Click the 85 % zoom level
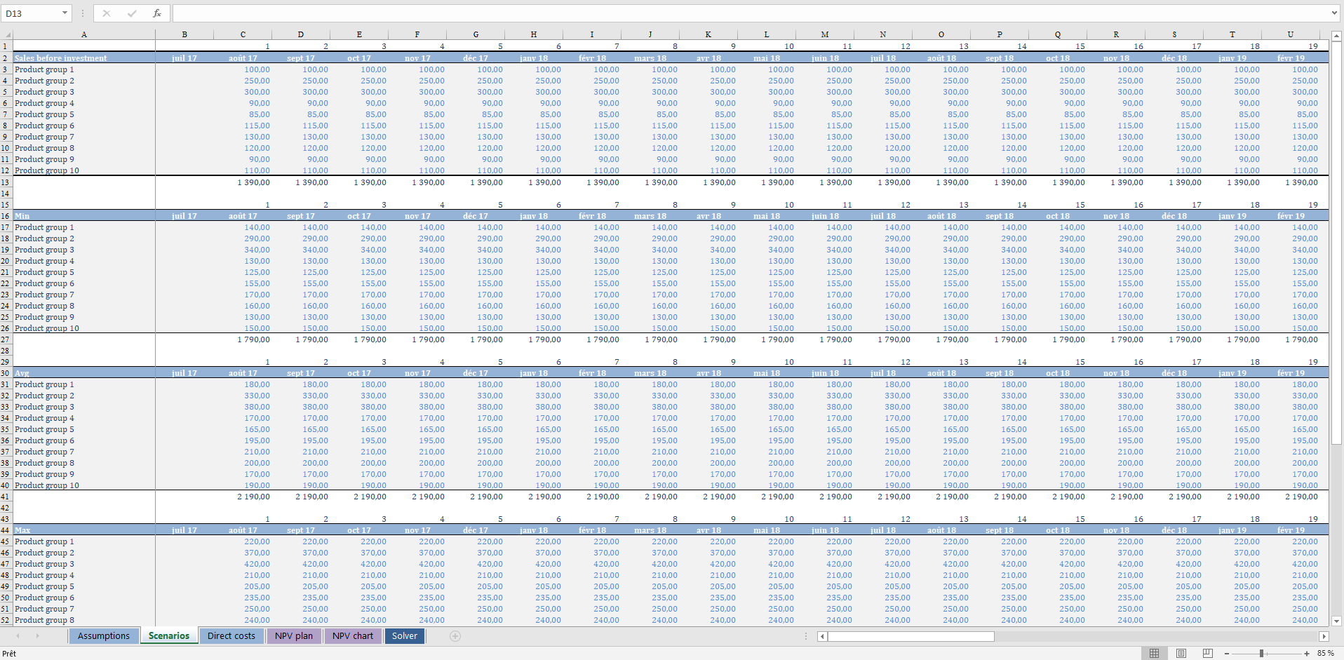The image size is (1344, 660). pyautogui.click(x=1325, y=653)
